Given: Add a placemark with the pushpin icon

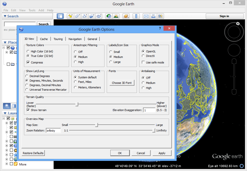Looking at the screenshot, I should pos(70,16).
